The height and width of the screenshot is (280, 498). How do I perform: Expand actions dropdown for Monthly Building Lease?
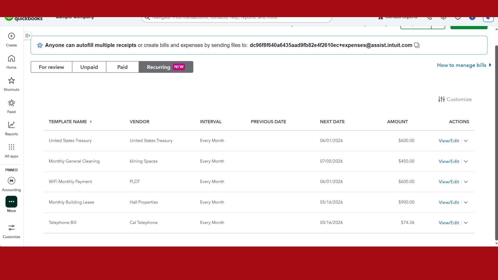466,202
